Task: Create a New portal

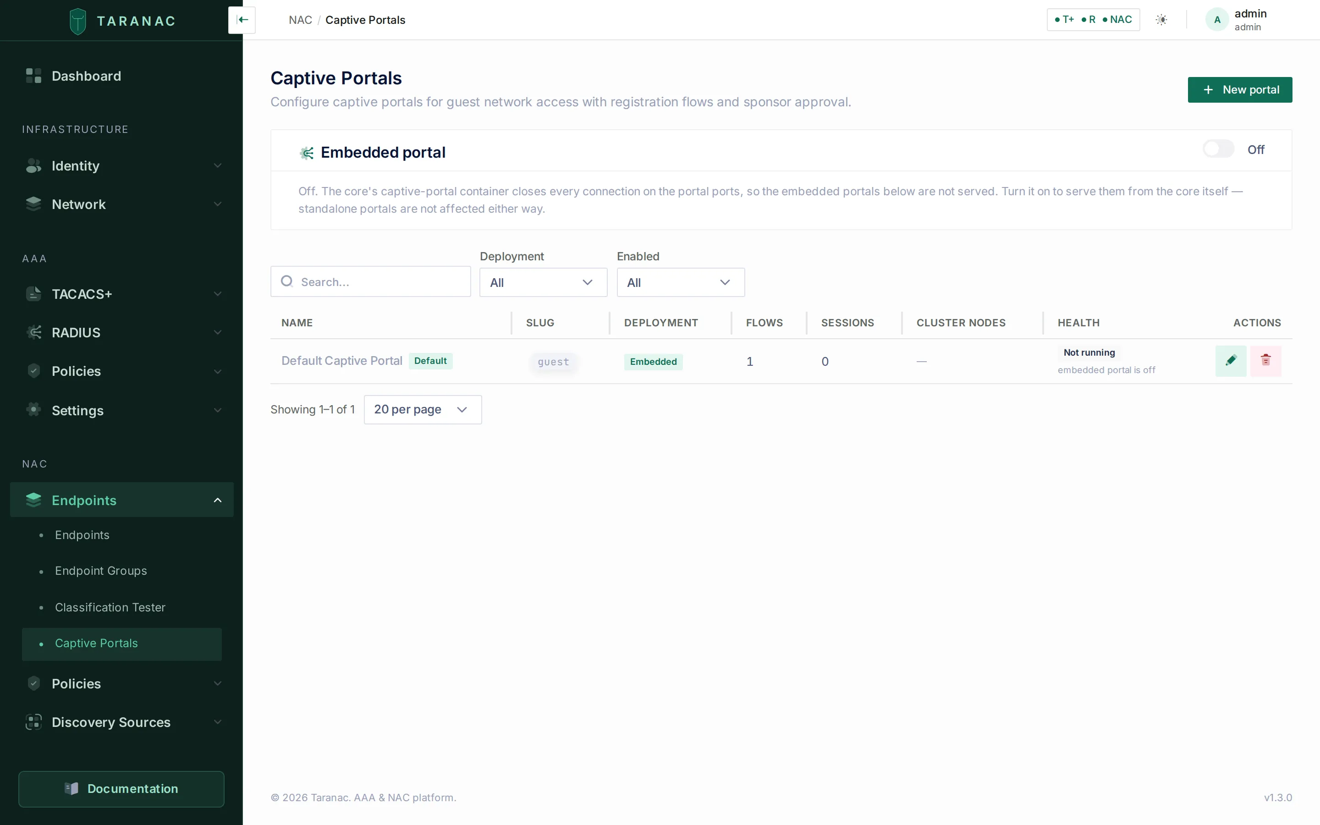Action: pos(1240,89)
